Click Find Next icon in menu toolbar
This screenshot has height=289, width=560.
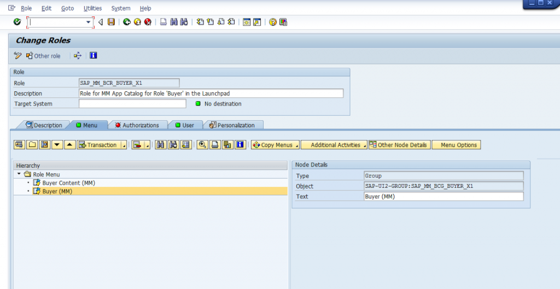173,145
